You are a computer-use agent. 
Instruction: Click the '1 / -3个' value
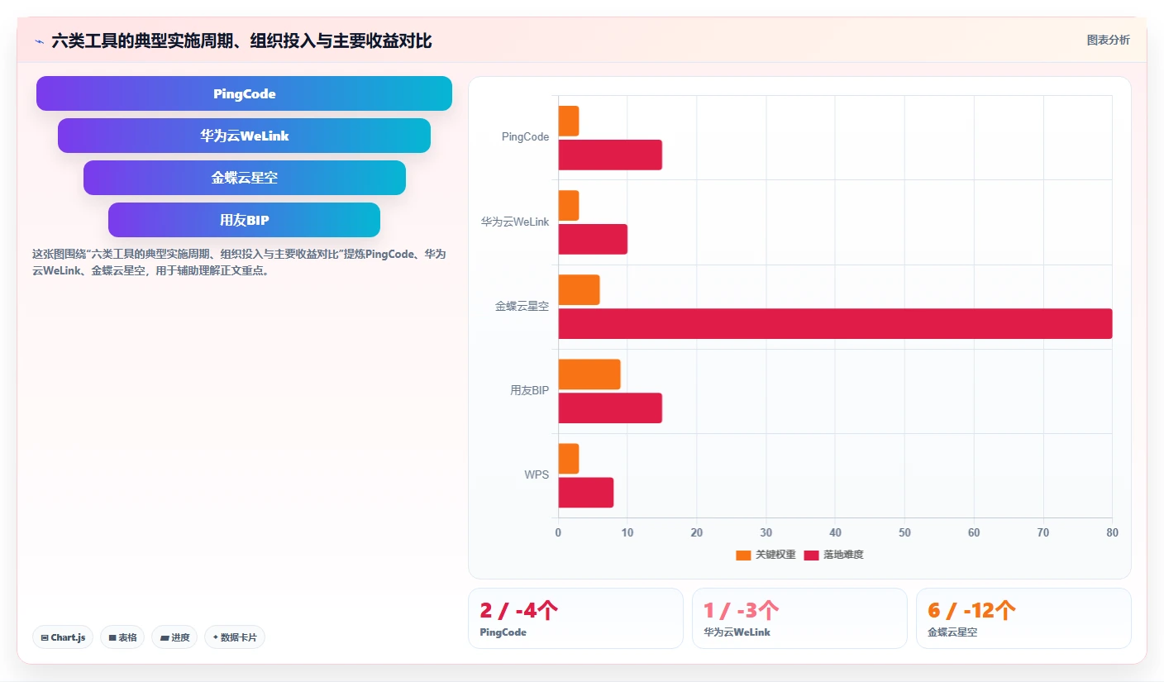coord(741,611)
